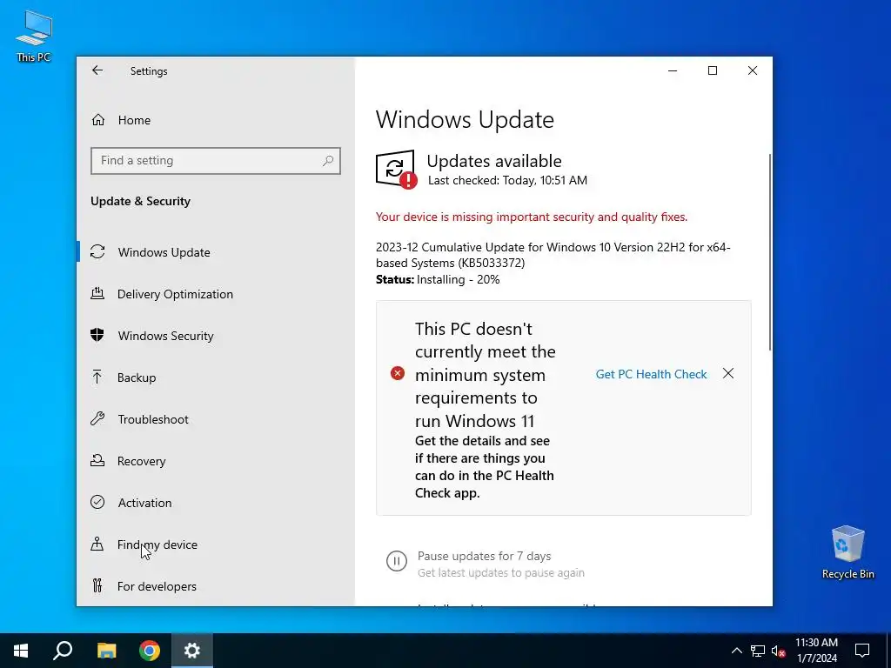Open the This PC desktop icon
This screenshot has height=668, width=891.
click(34, 36)
